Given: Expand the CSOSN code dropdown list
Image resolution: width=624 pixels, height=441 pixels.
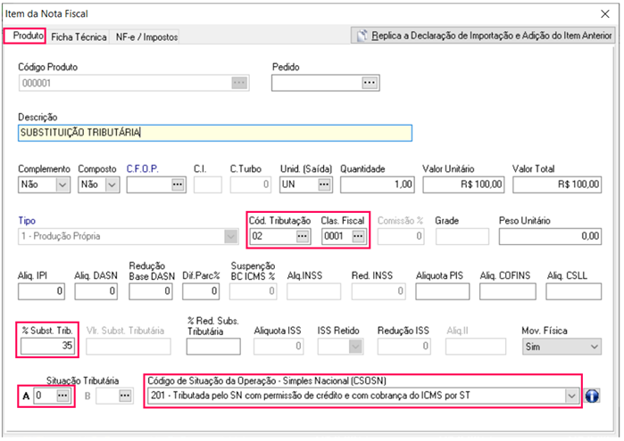Looking at the screenshot, I should point(570,396).
